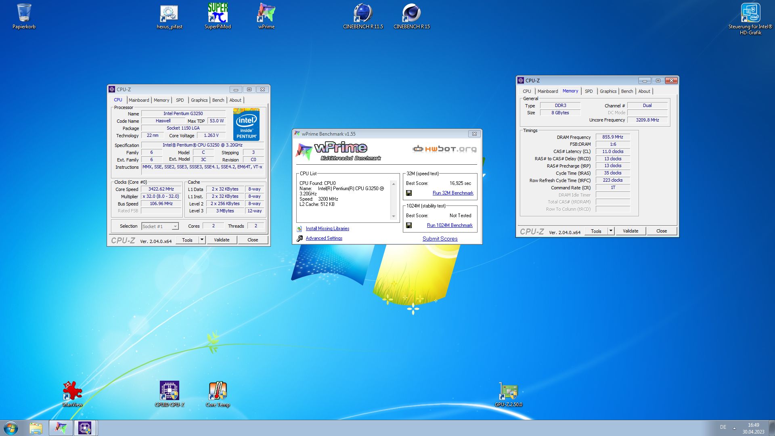Switch to wPrime taskbar button
The width and height of the screenshot is (775, 436).
61,428
